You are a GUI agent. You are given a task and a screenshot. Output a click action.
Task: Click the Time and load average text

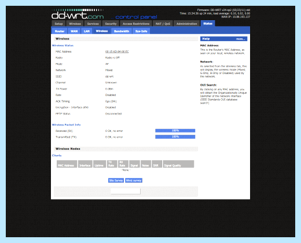(215, 13)
